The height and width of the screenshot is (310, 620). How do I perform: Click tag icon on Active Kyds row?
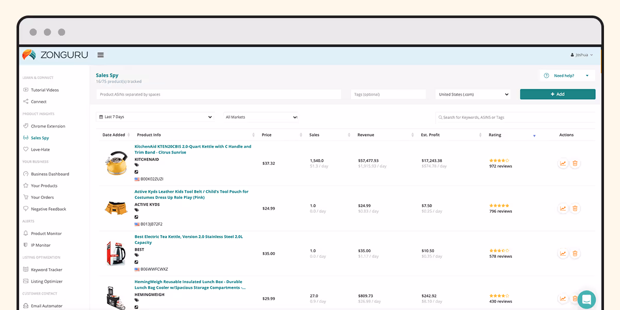pos(136,210)
